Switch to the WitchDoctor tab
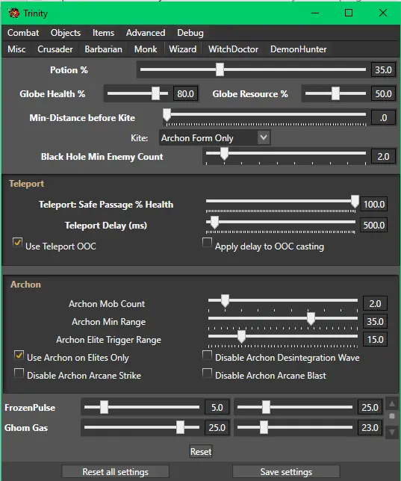 coord(233,49)
